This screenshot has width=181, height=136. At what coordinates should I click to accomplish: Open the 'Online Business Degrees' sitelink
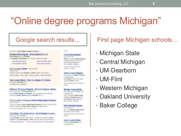tap(19, 61)
